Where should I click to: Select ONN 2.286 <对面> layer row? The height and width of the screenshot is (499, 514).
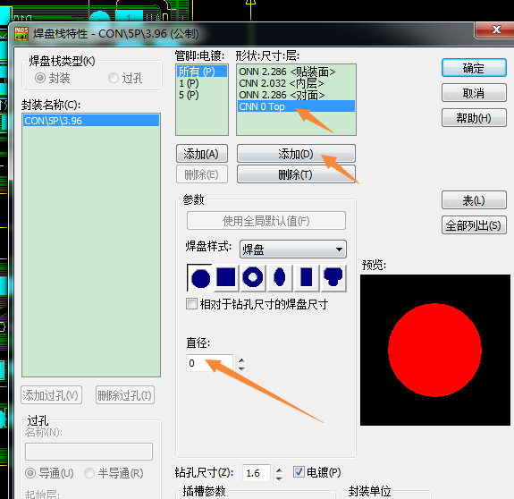(296, 95)
